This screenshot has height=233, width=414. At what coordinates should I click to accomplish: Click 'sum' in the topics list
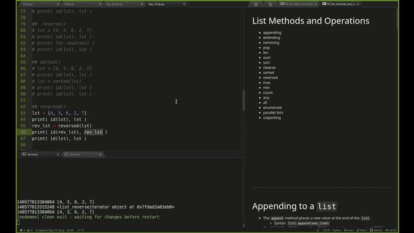(267, 58)
